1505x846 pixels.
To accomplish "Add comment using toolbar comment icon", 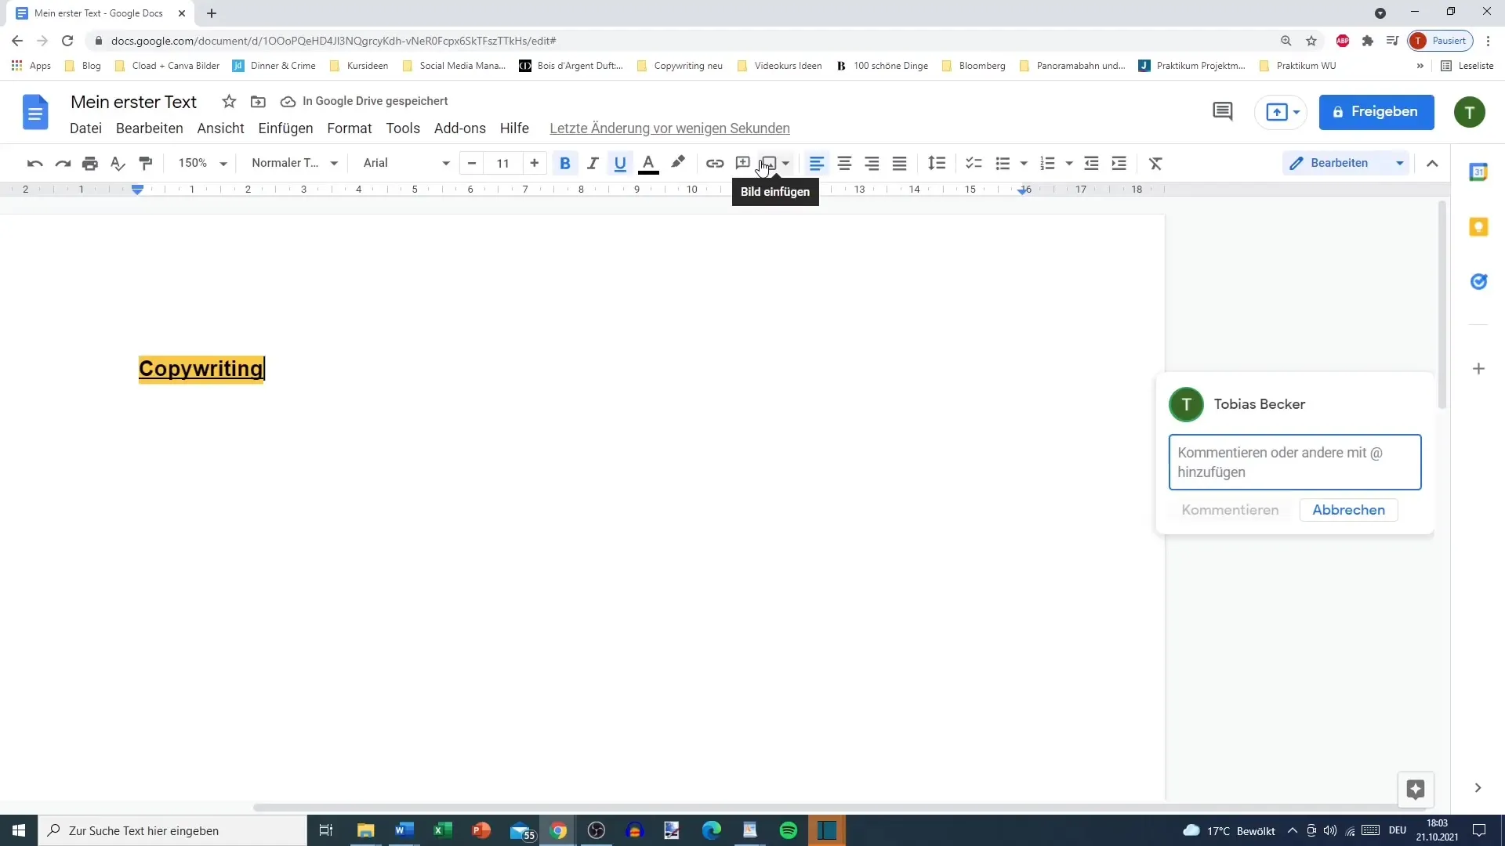I will (x=742, y=163).
